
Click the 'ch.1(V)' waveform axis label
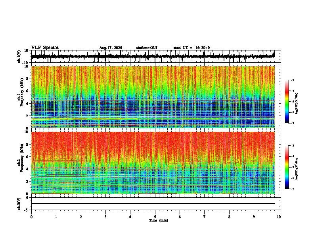[x=19, y=56]
